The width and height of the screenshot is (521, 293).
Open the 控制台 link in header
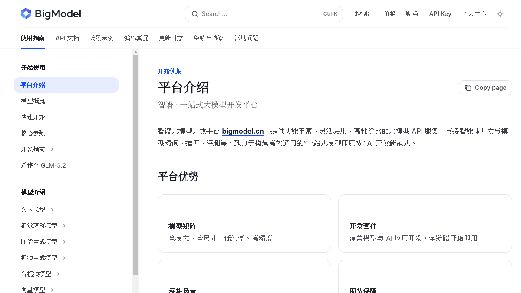364,14
